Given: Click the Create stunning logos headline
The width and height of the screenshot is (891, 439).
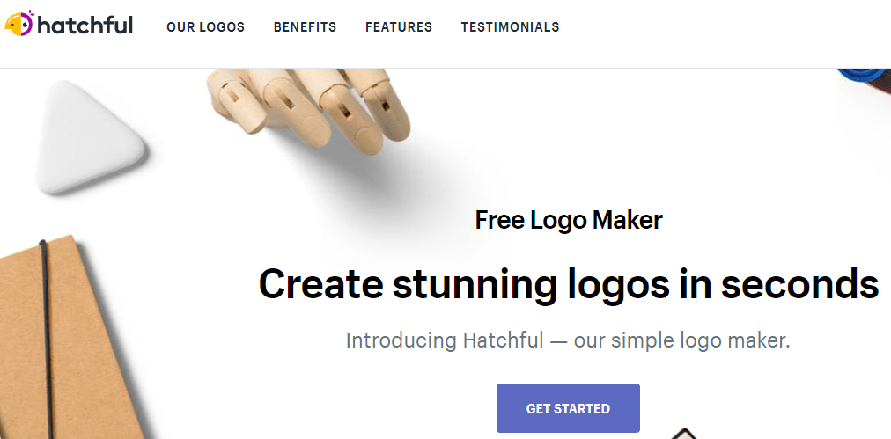Looking at the screenshot, I should click(x=569, y=282).
